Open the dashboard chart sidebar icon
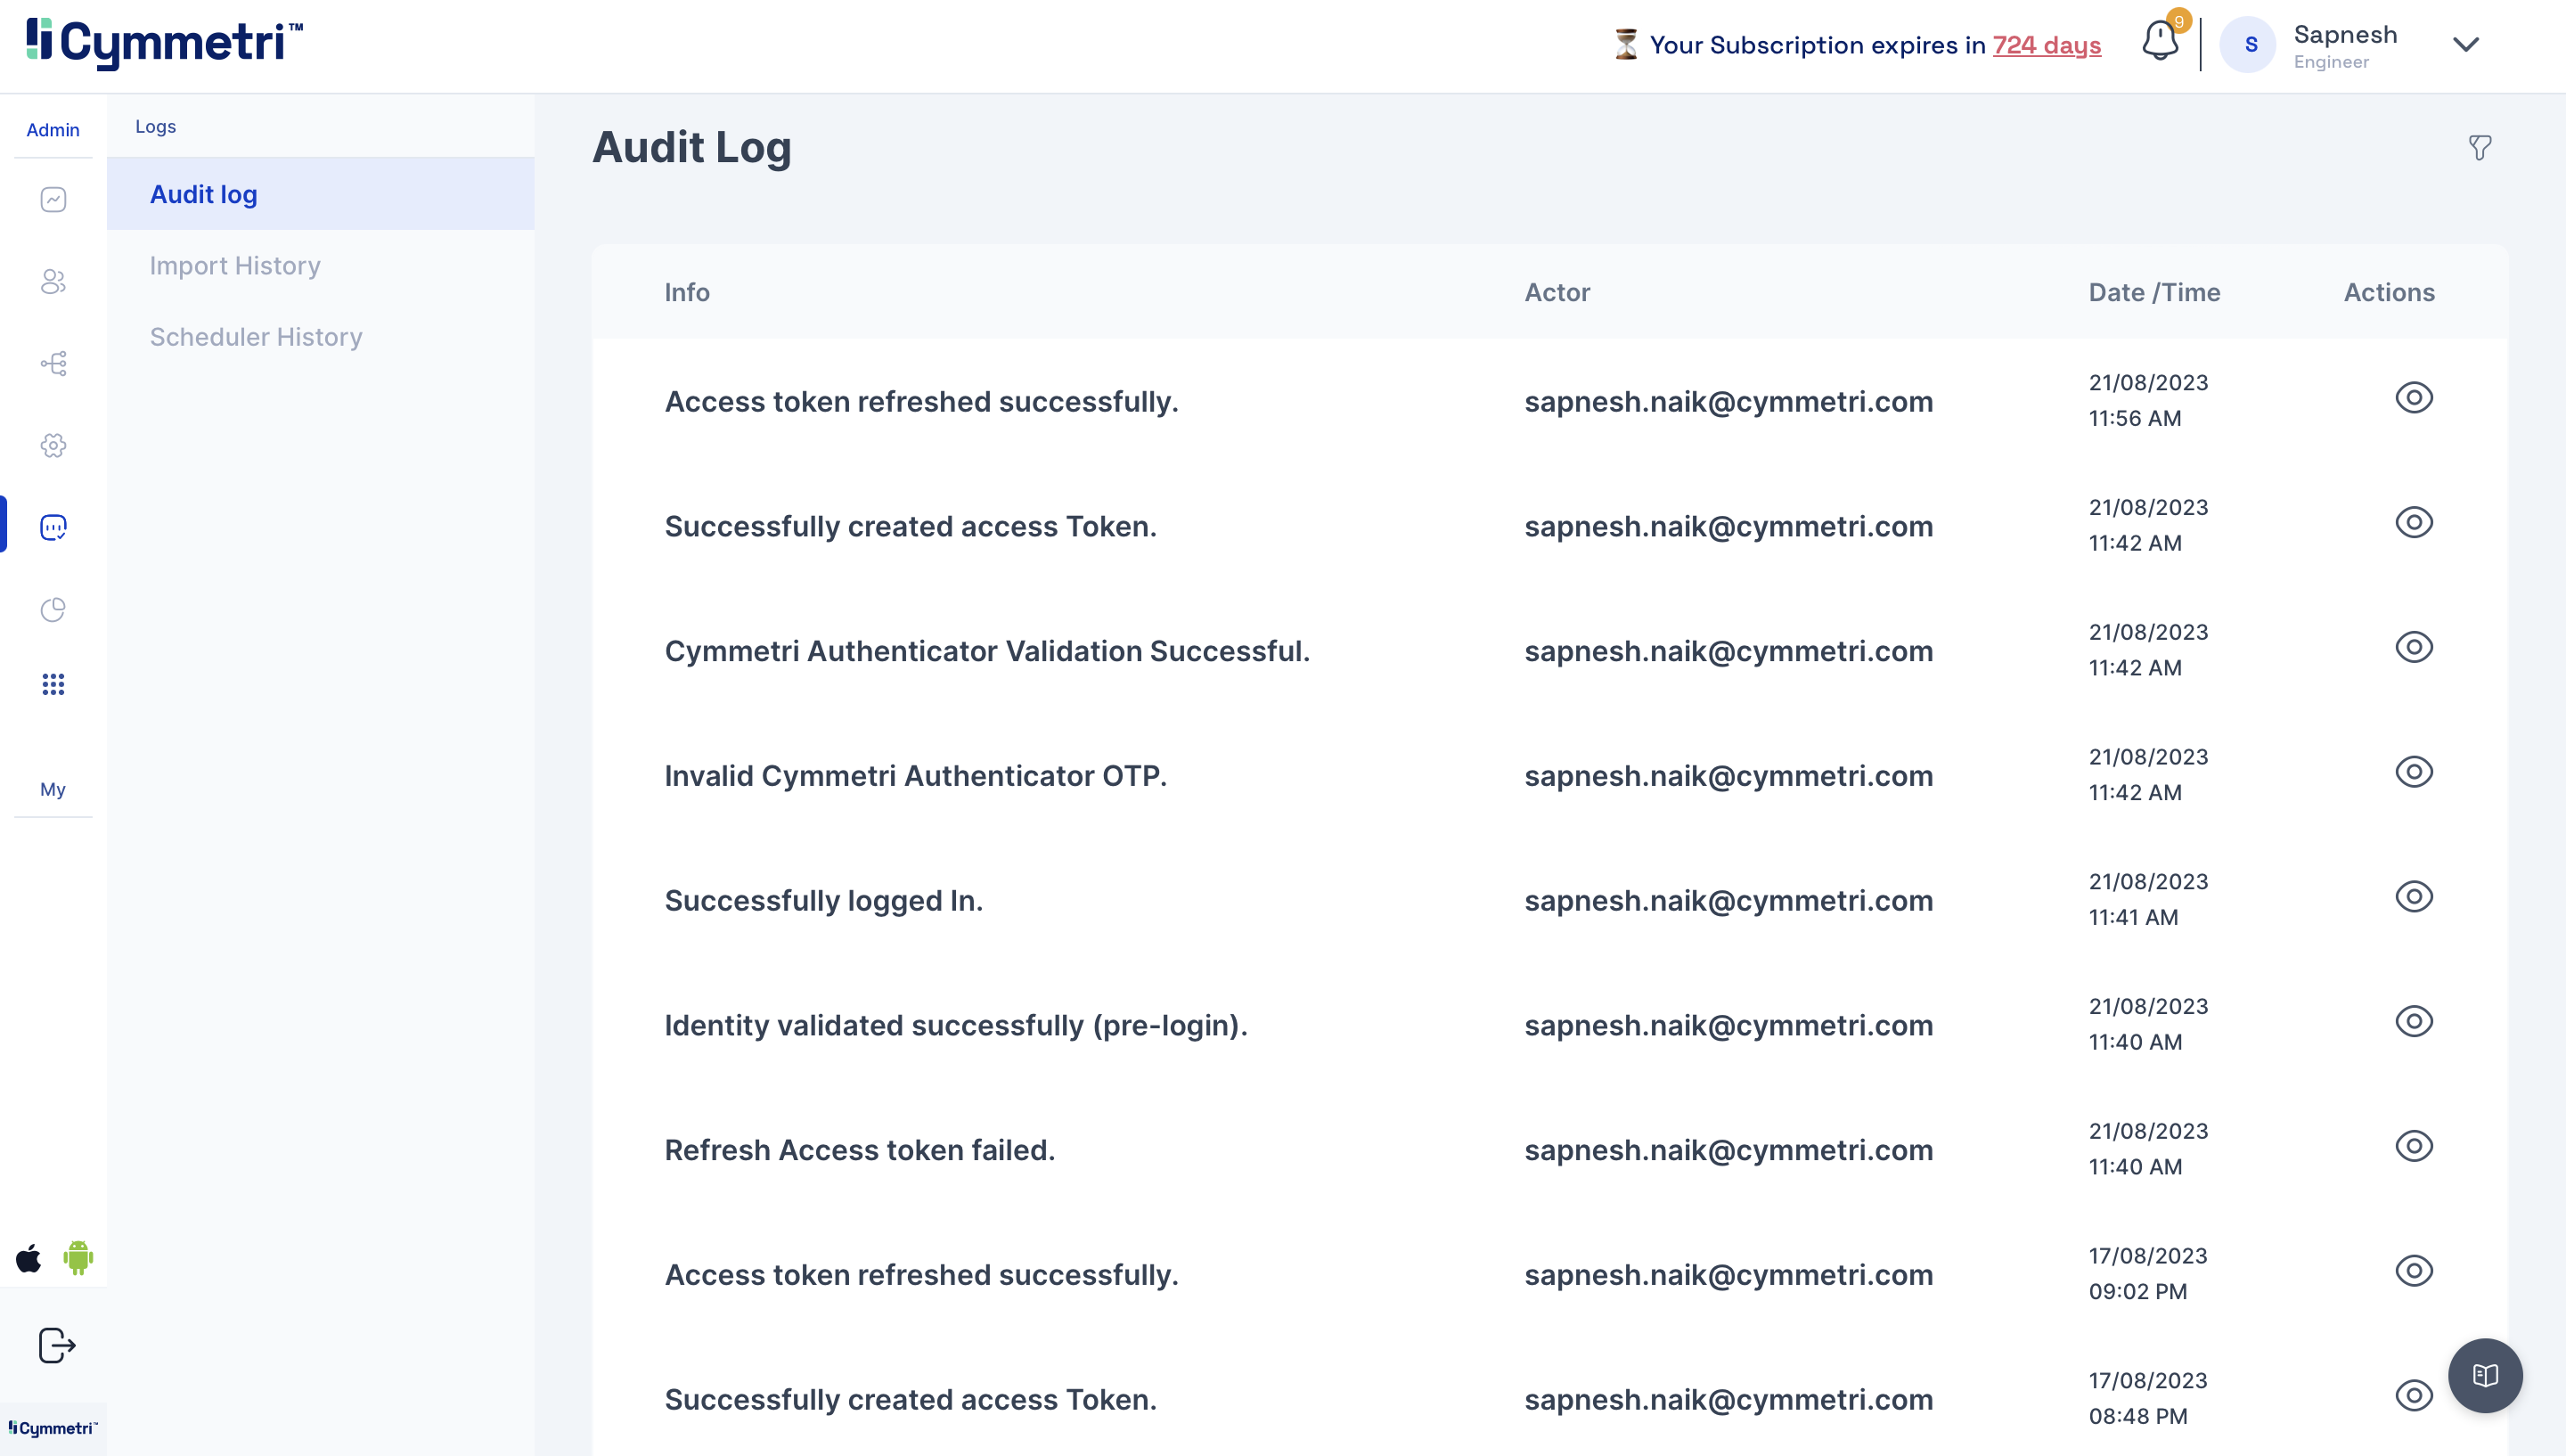Image resolution: width=2566 pixels, height=1456 pixels. pos(53,200)
